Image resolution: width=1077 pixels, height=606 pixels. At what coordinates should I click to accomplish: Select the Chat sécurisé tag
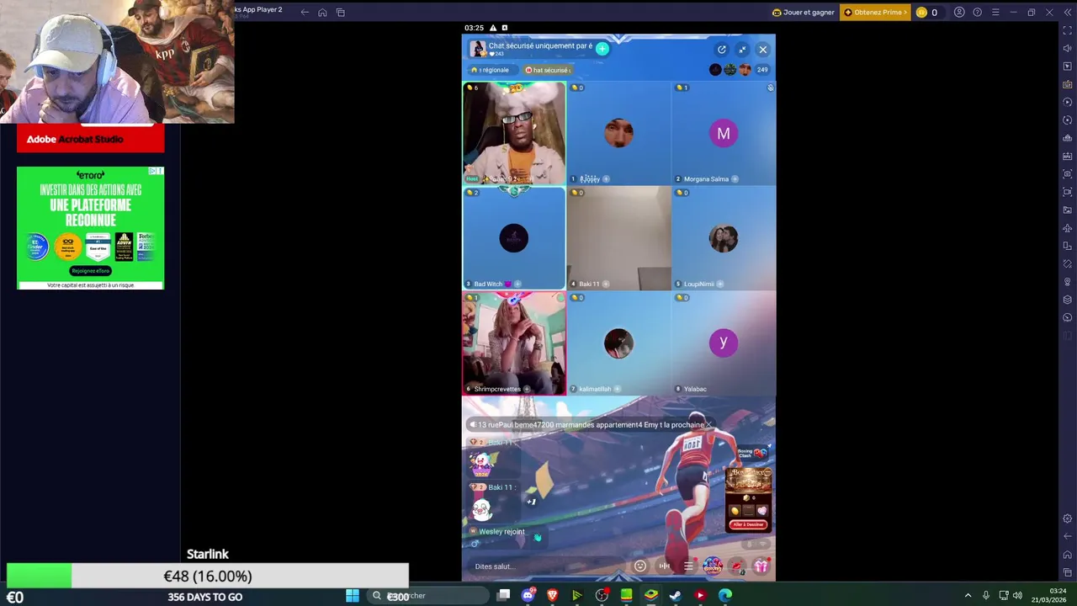coord(548,70)
